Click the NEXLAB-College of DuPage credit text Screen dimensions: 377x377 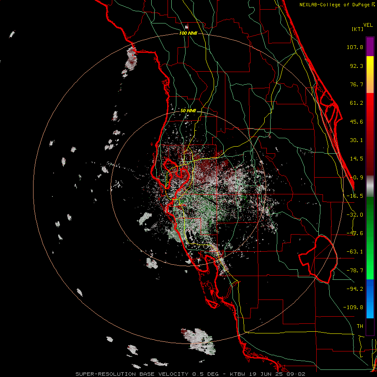337,5
